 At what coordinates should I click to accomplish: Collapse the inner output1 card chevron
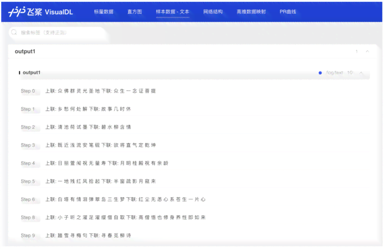[361, 73]
